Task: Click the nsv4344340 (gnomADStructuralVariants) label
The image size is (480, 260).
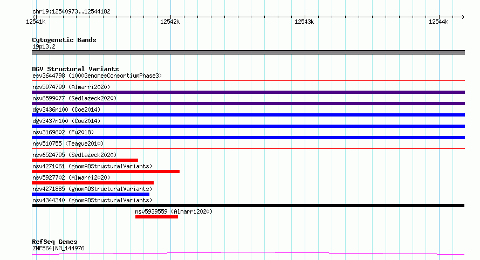Action: coord(92,200)
